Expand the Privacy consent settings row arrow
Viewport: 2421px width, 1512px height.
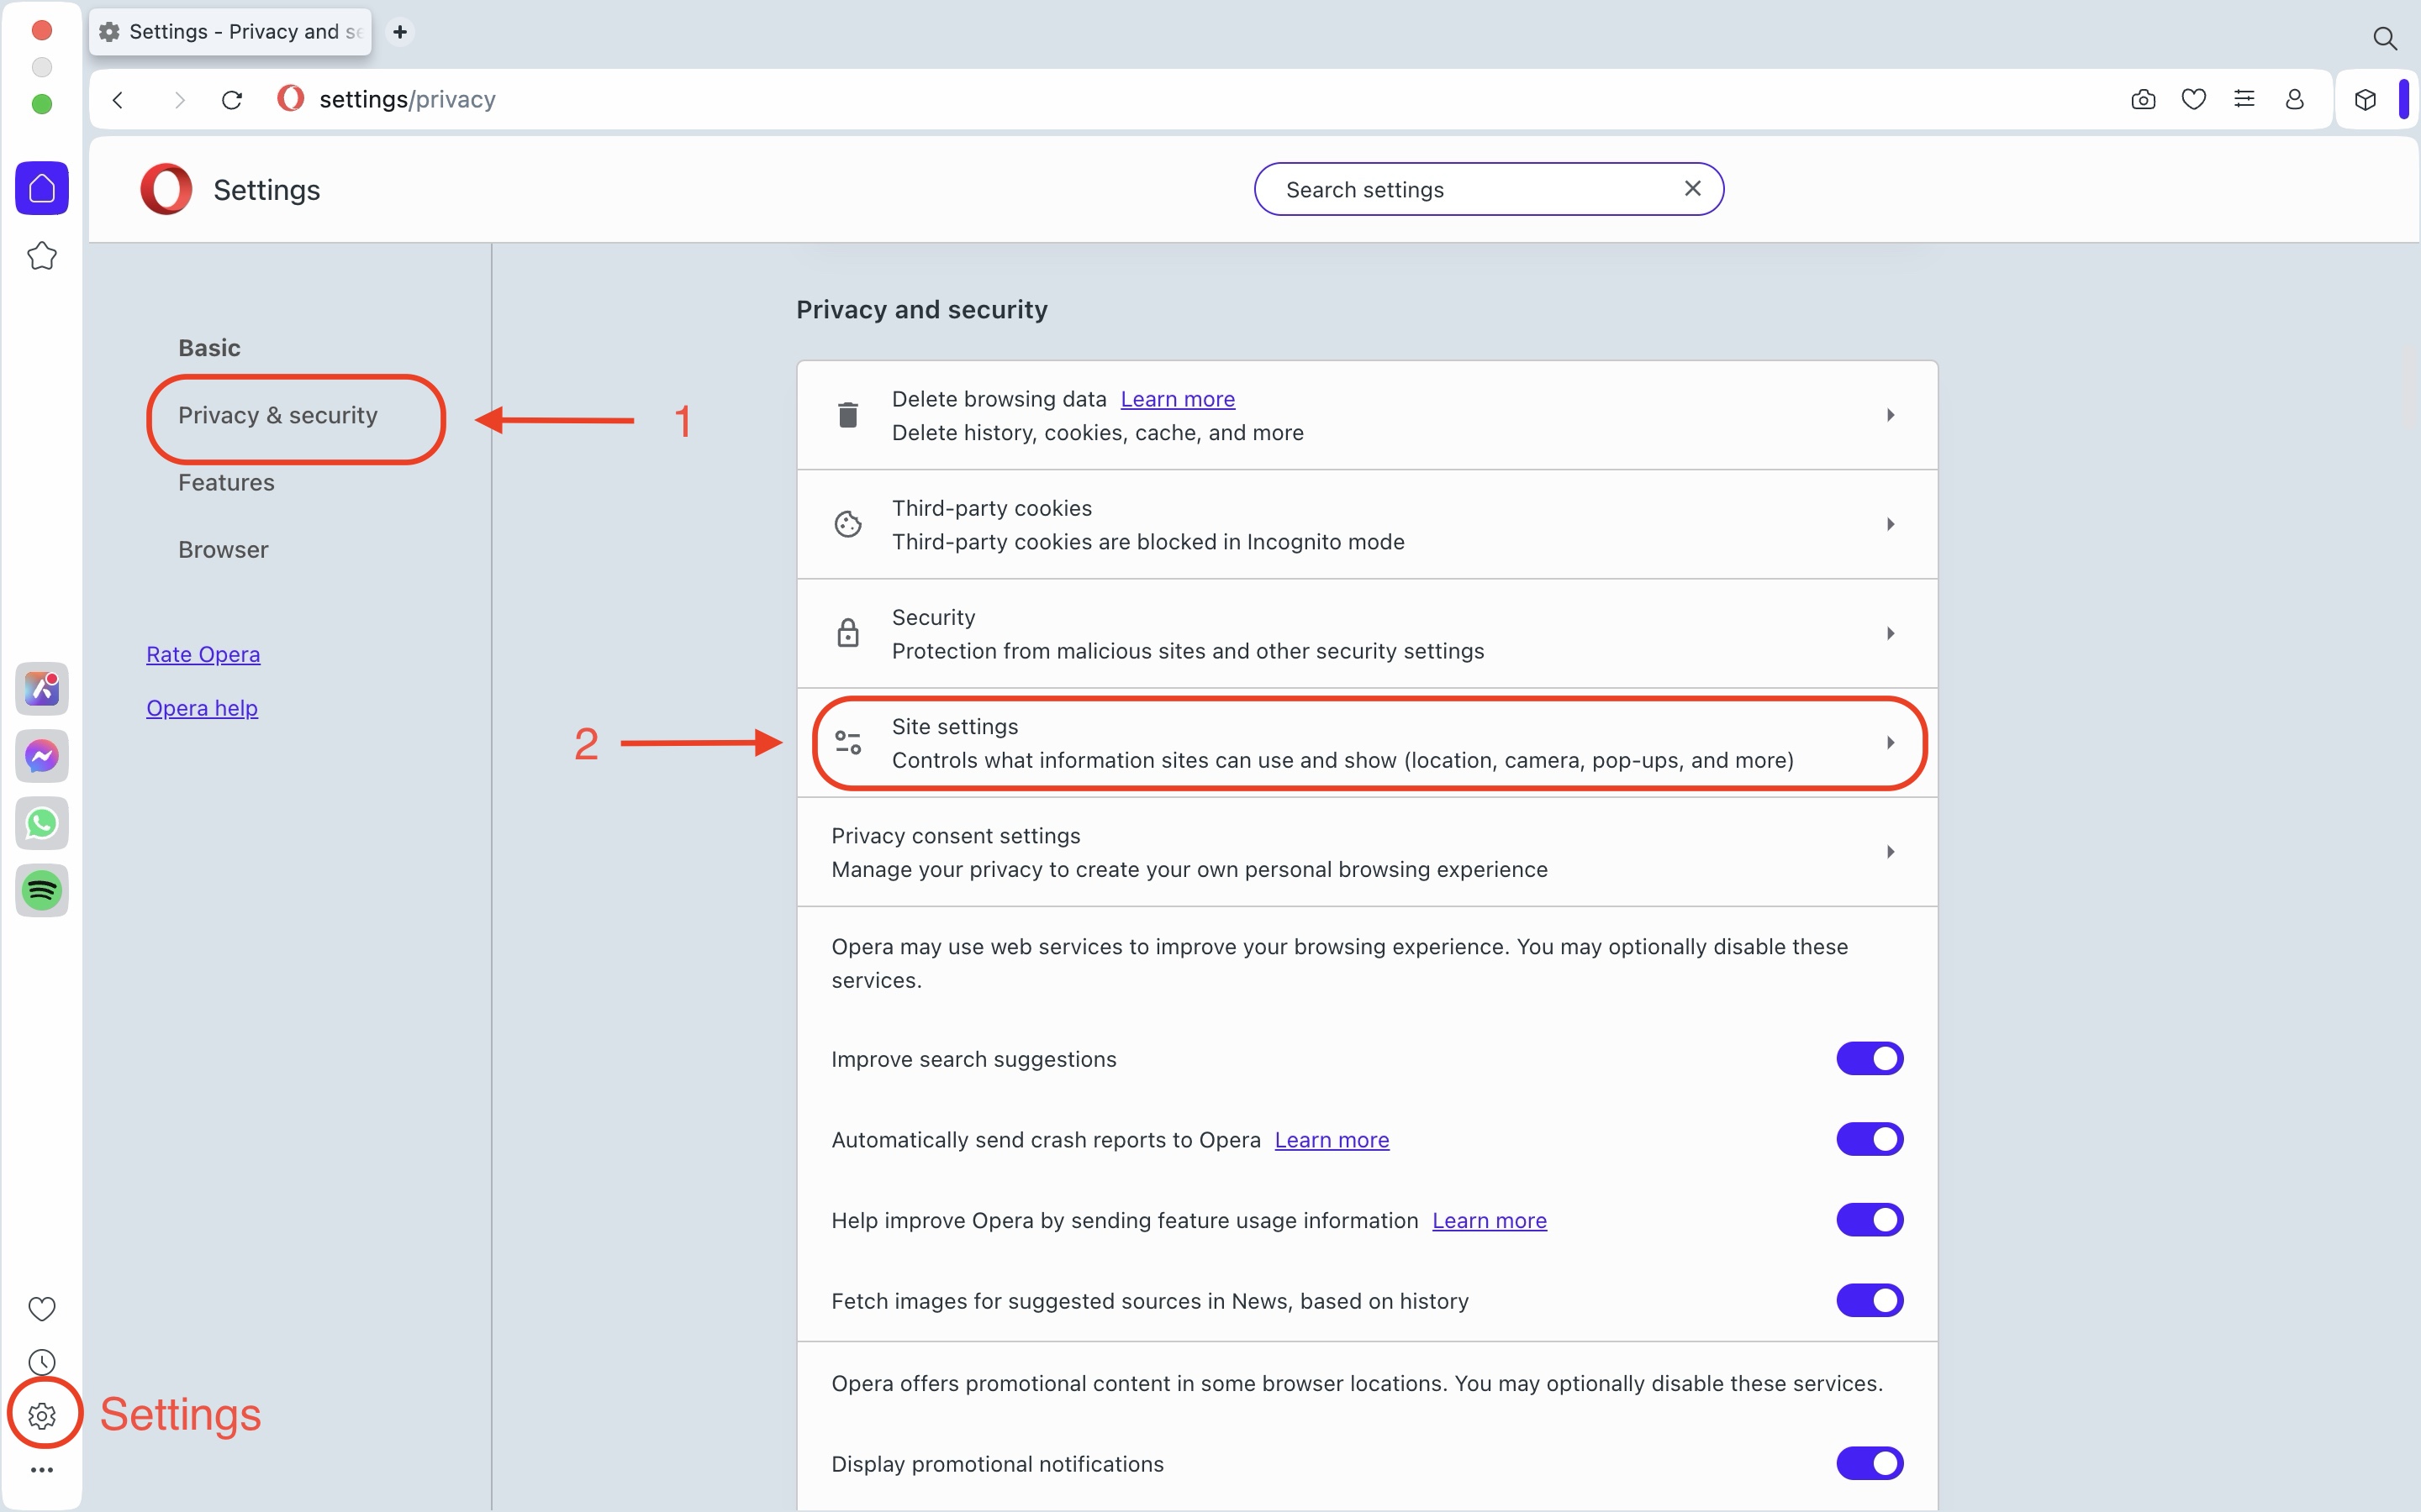tap(1890, 852)
